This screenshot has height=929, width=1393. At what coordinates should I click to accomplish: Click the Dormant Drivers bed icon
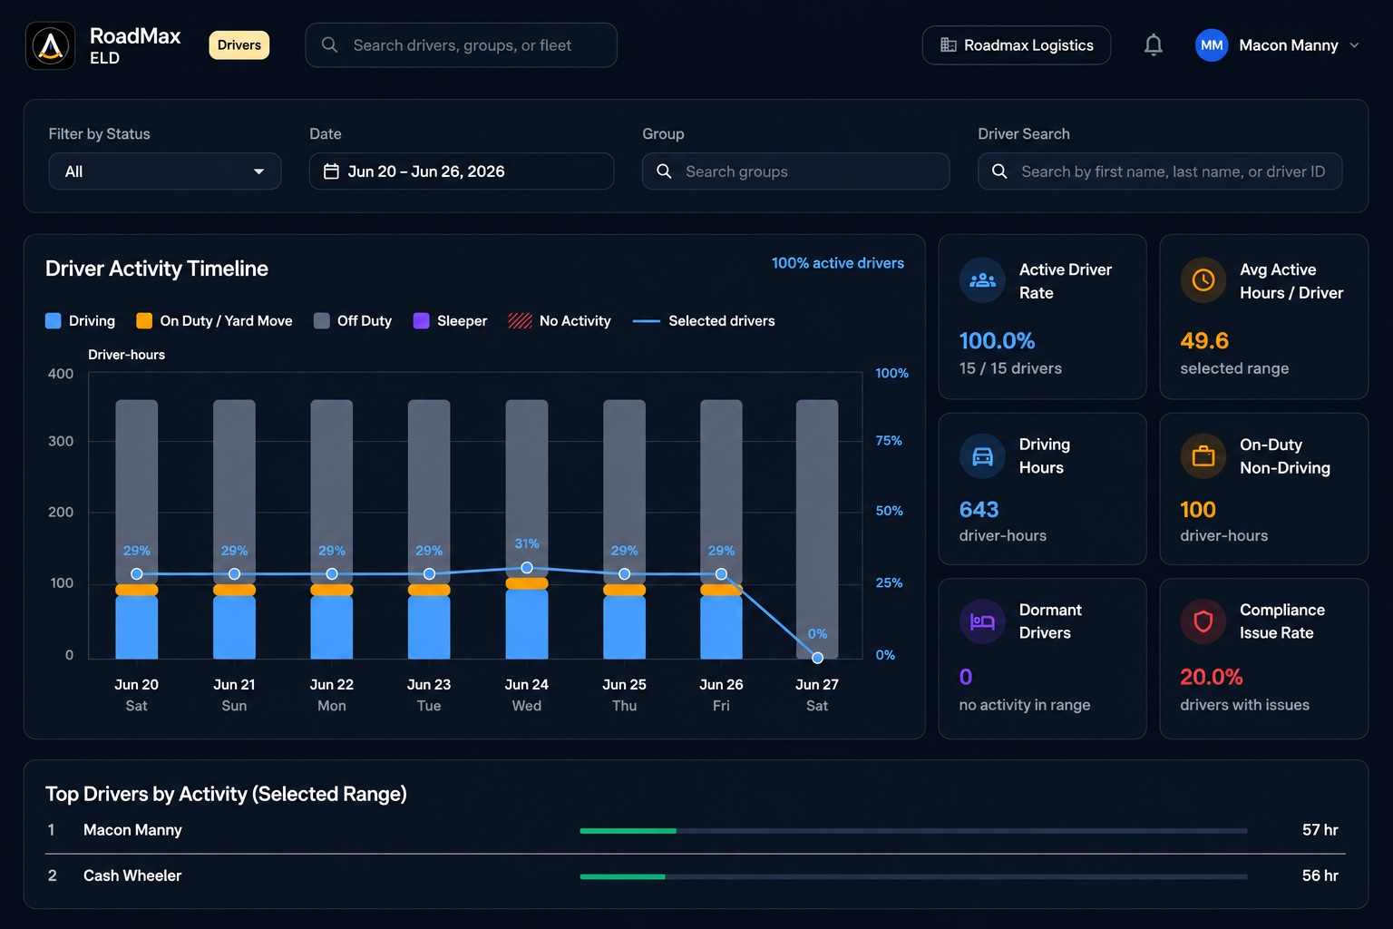tap(982, 621)
